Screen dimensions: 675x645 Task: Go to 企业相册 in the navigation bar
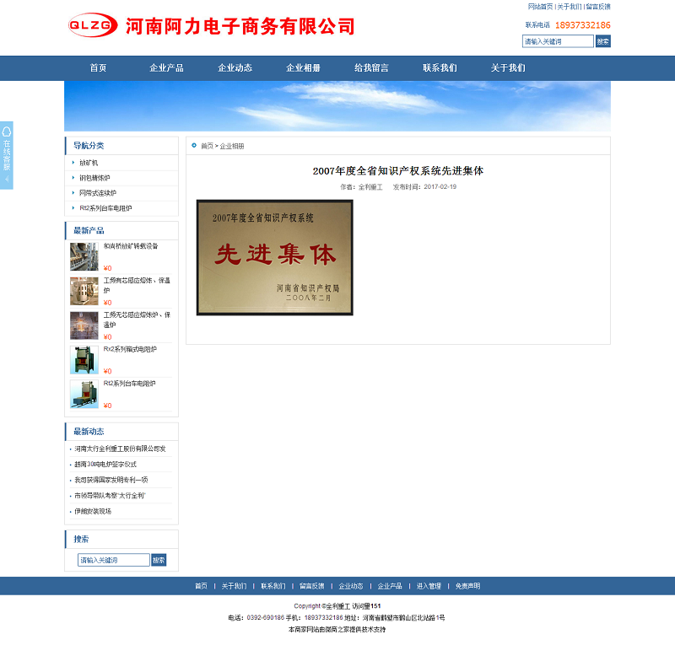click(x=303, y=68)
